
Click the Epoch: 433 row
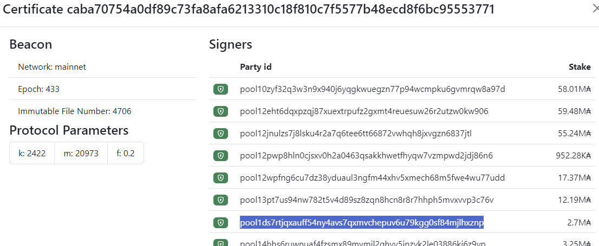click(x=103, y=89)
